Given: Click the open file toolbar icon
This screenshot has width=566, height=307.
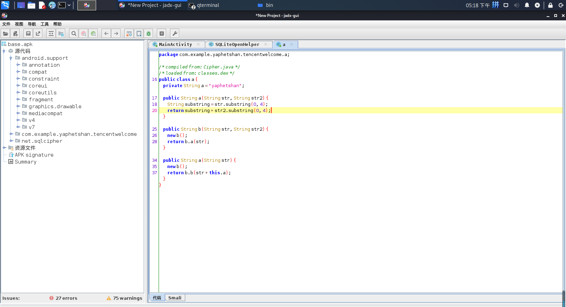Looking at the screenshot, I should (x=6, y=34).
